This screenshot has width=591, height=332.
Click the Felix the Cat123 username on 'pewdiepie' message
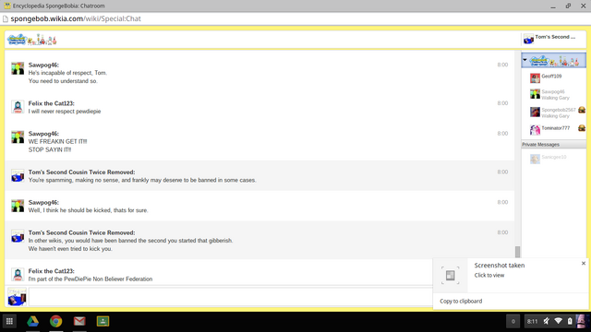[52, 103]
